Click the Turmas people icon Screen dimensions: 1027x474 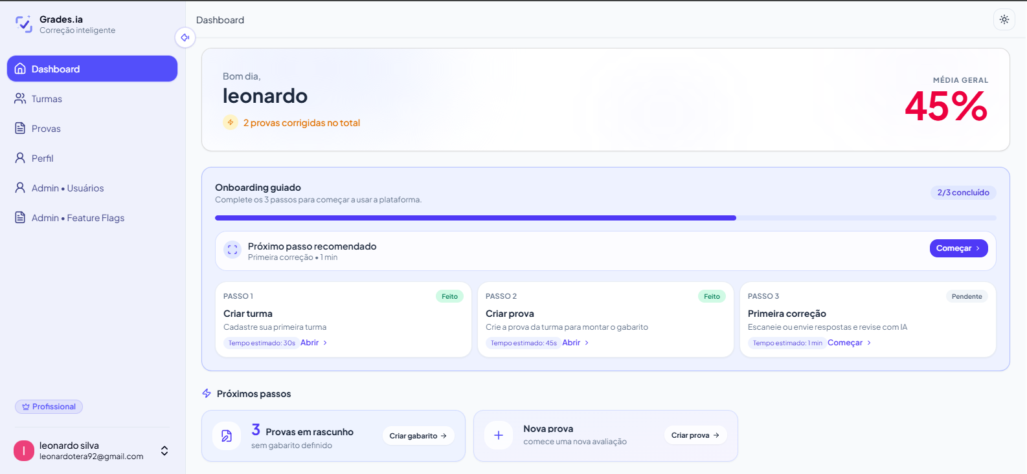(x=20, y=98)
